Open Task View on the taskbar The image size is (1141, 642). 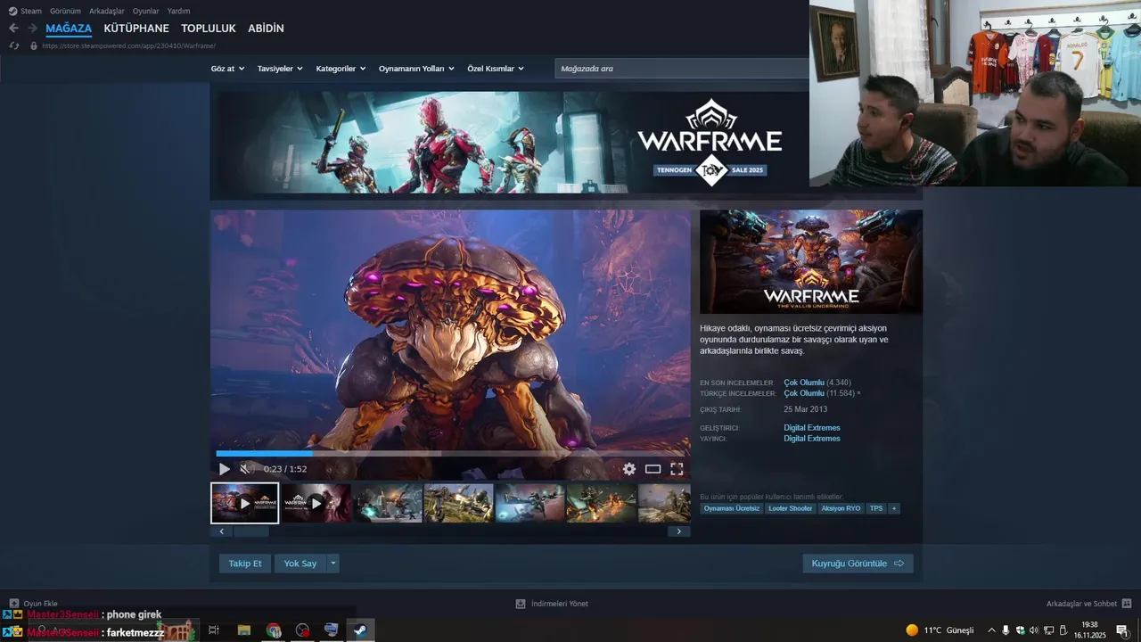tap(214, 630)
